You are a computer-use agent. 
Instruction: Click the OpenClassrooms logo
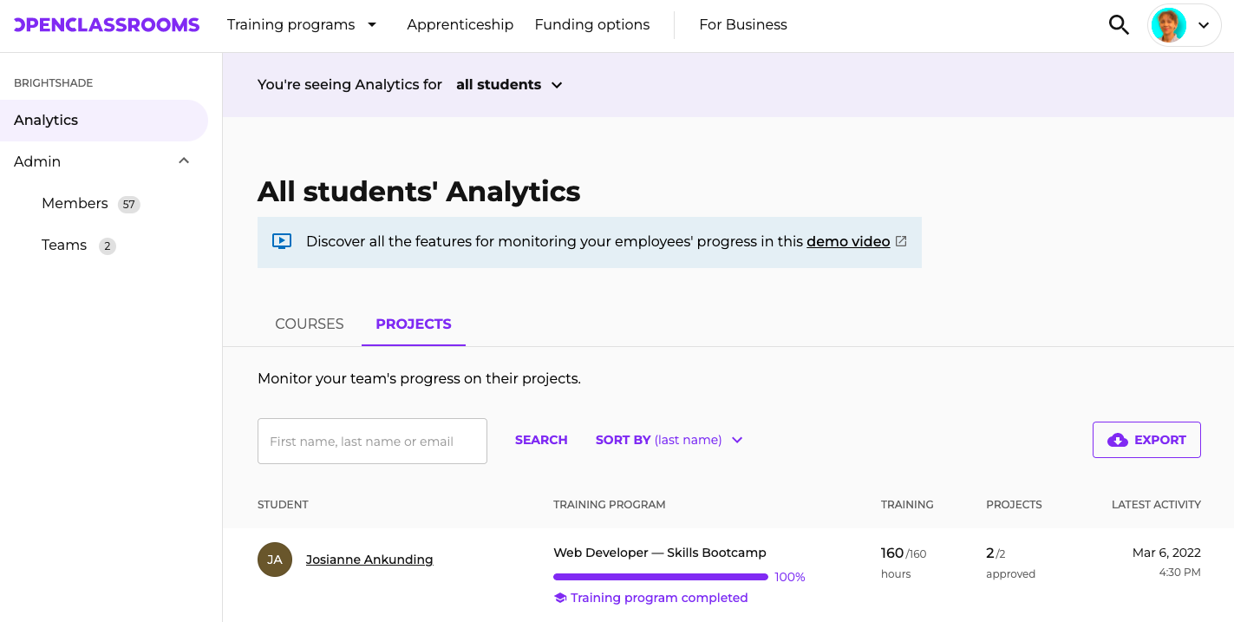pos(107,25)
